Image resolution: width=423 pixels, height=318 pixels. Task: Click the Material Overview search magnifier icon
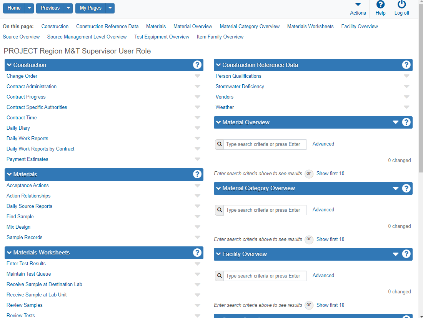(x=219, y=144)
